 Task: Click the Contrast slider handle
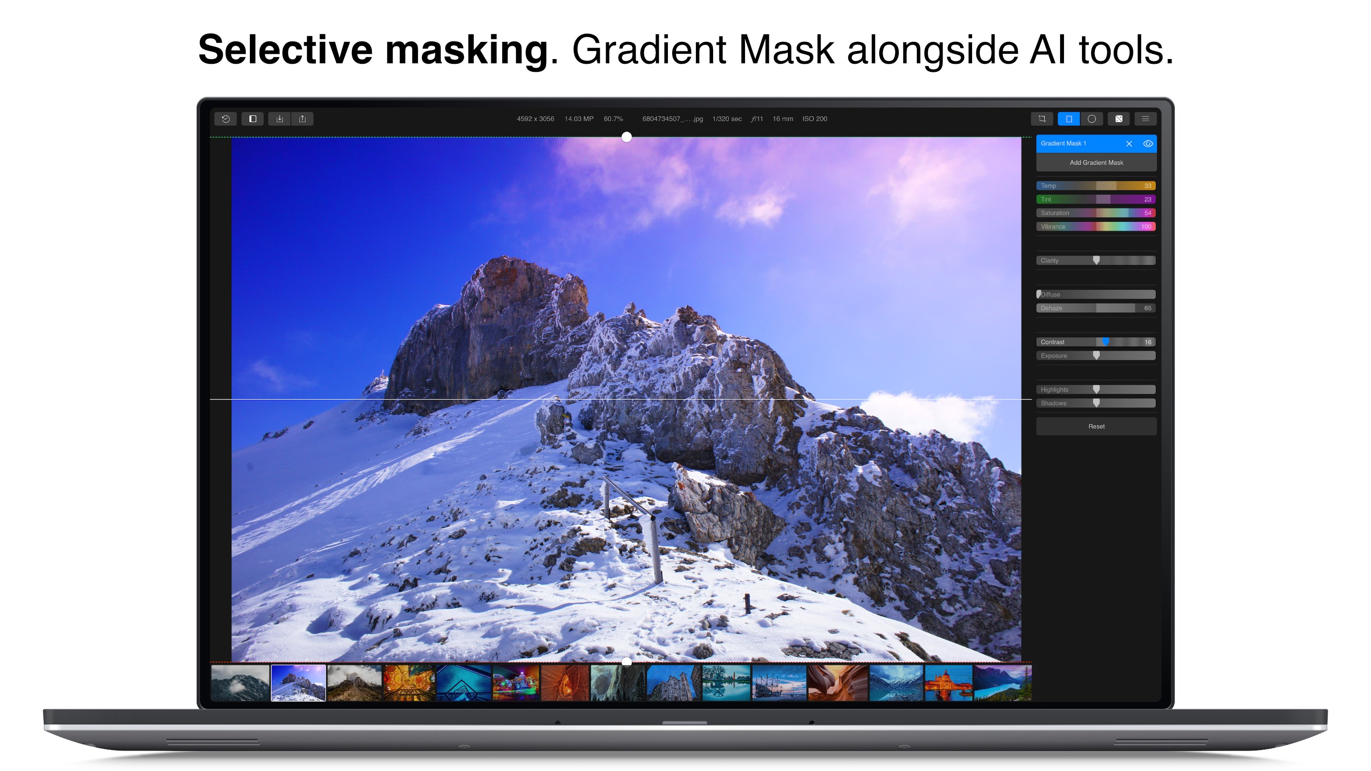click(x=1105, y=342)
